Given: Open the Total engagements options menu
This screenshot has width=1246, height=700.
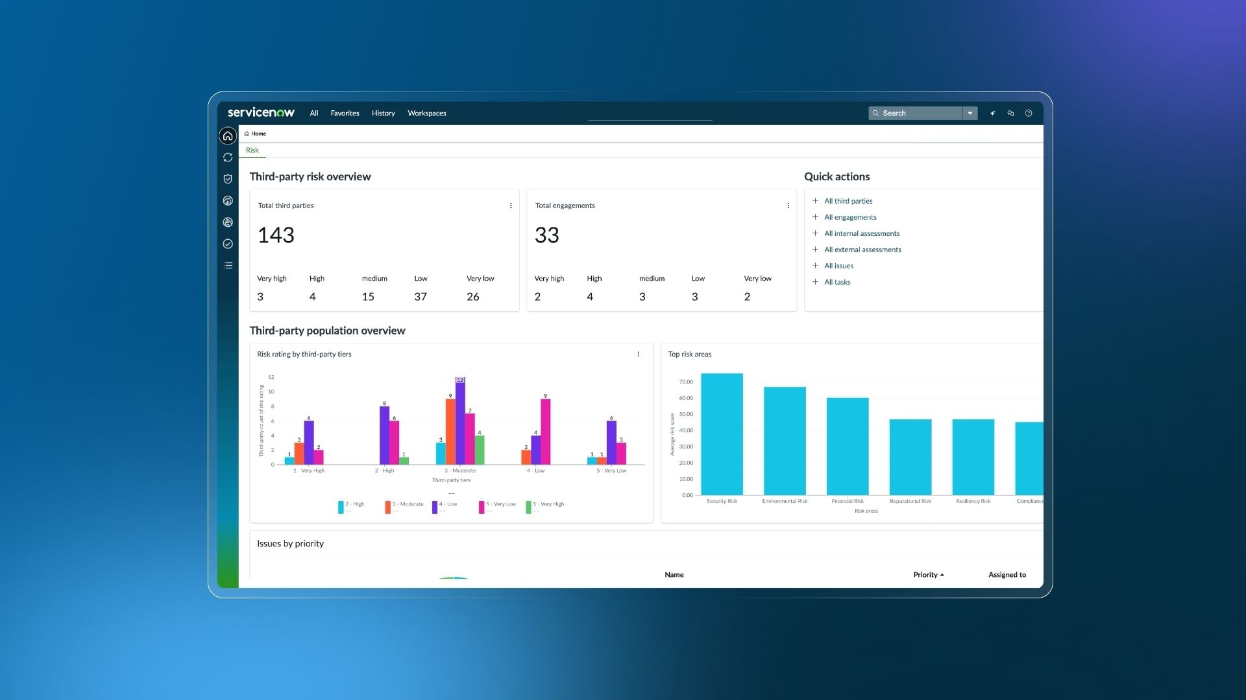Looking at the screenshot, I should tap(788, 205).
